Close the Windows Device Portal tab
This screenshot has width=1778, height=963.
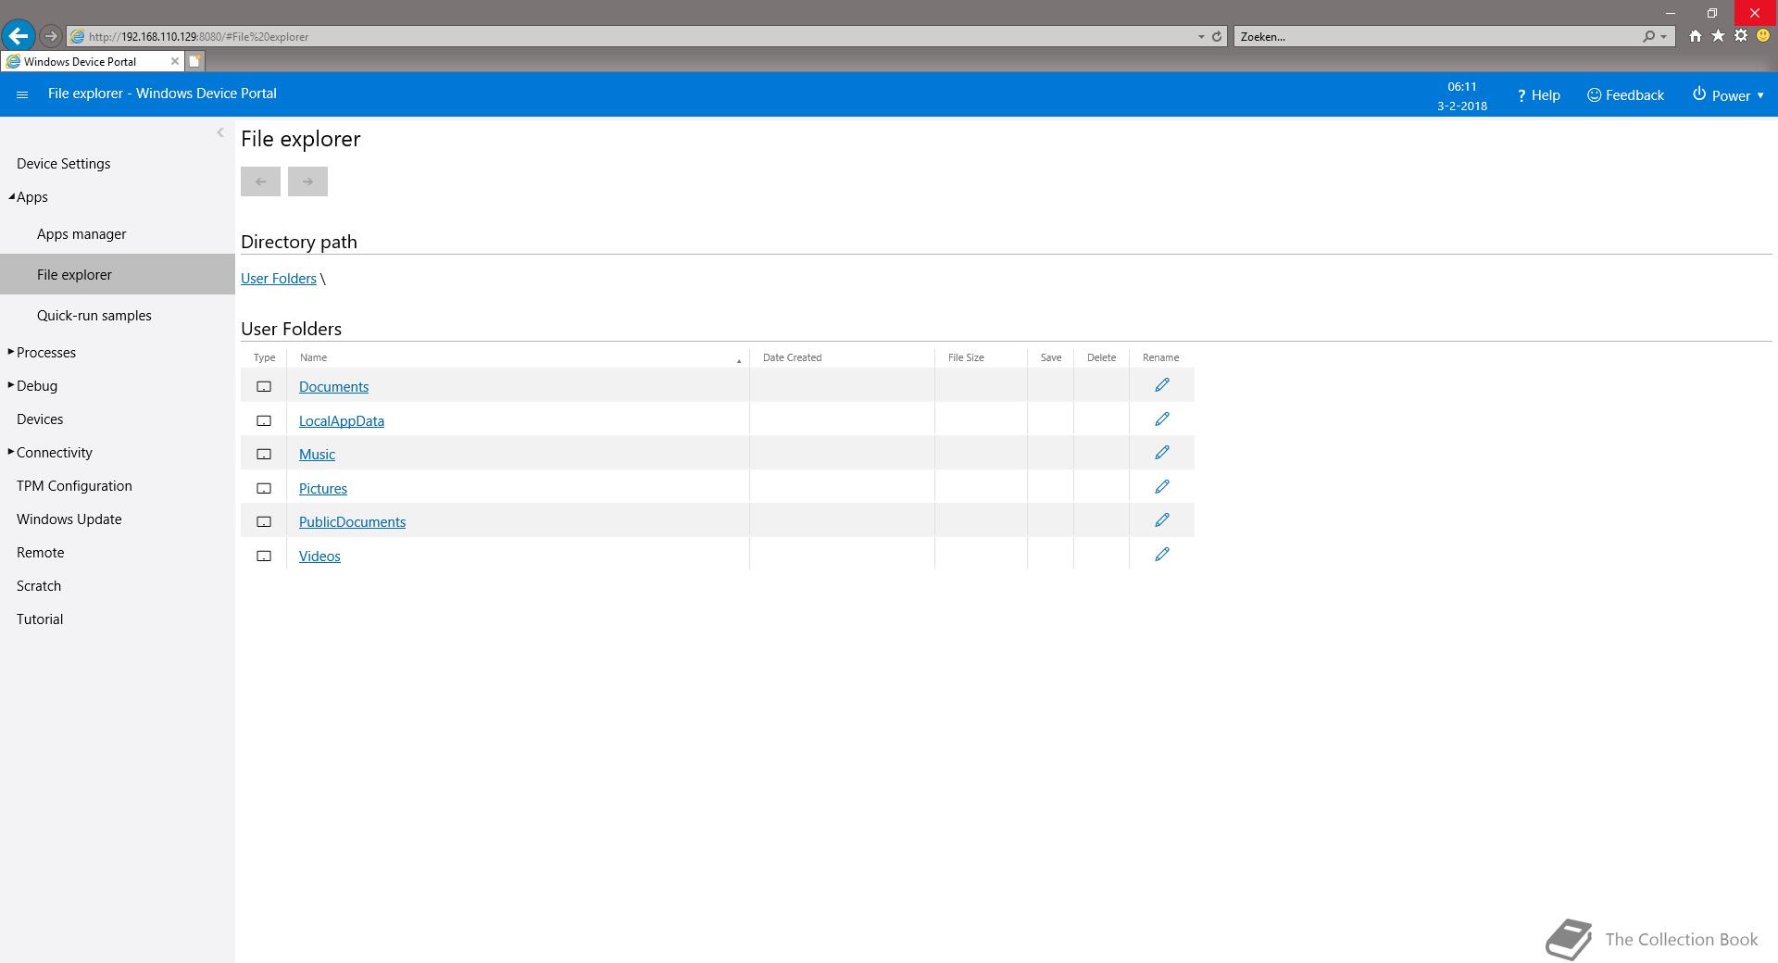(x=174, y=61)
